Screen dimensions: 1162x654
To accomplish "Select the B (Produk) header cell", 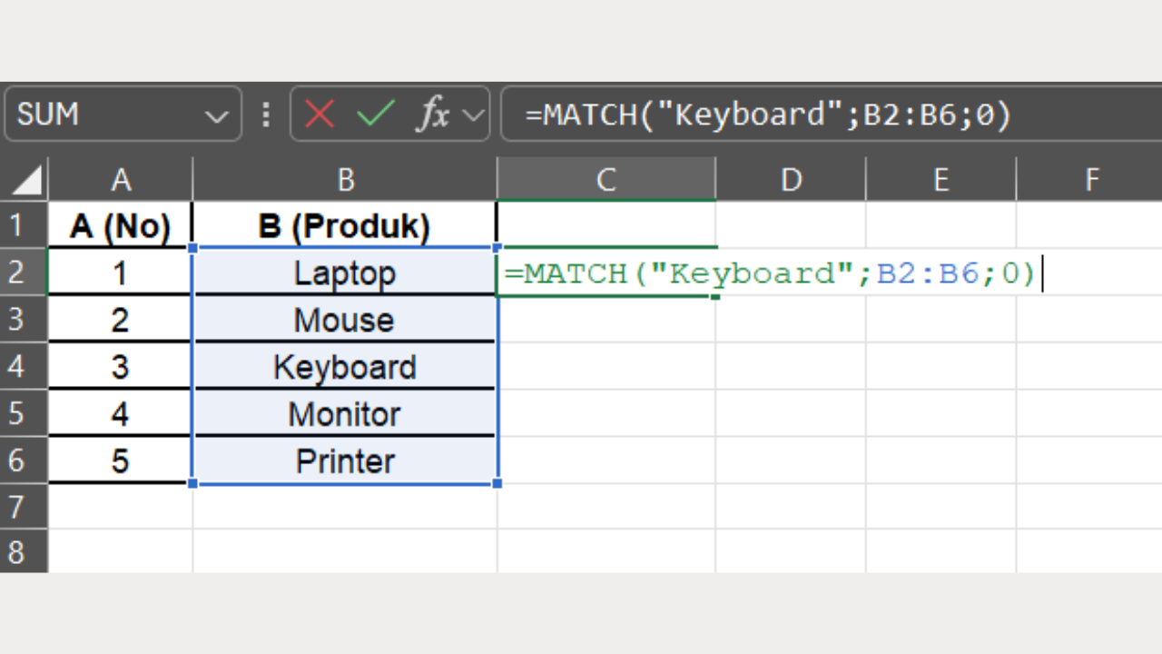I will (345, 226).
